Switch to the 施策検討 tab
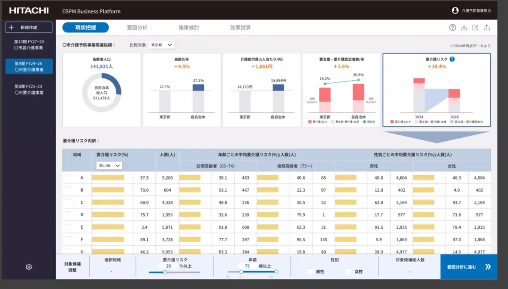Image resolution: width=508 pixels, height=289 pixels. (189, 27)
